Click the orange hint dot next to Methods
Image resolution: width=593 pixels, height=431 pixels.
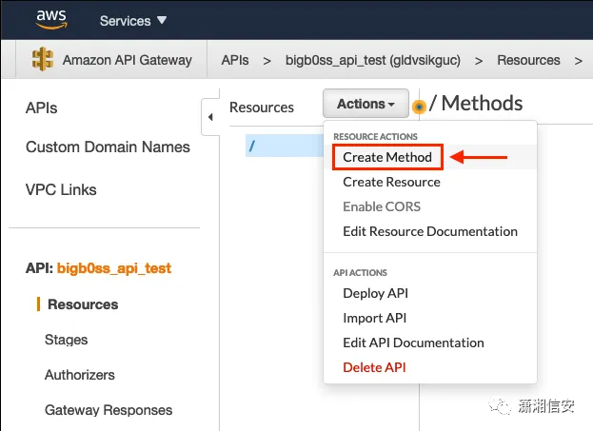coord(419,107)
